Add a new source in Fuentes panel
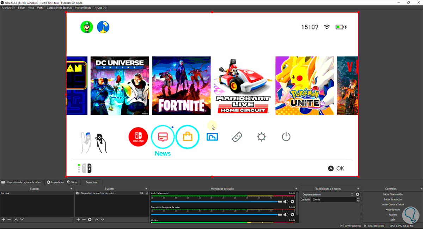Viewport: 423px width, 229px height. click(78, 219)
